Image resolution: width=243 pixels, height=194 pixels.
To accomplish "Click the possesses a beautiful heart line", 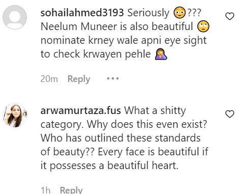I will point(109,165).
